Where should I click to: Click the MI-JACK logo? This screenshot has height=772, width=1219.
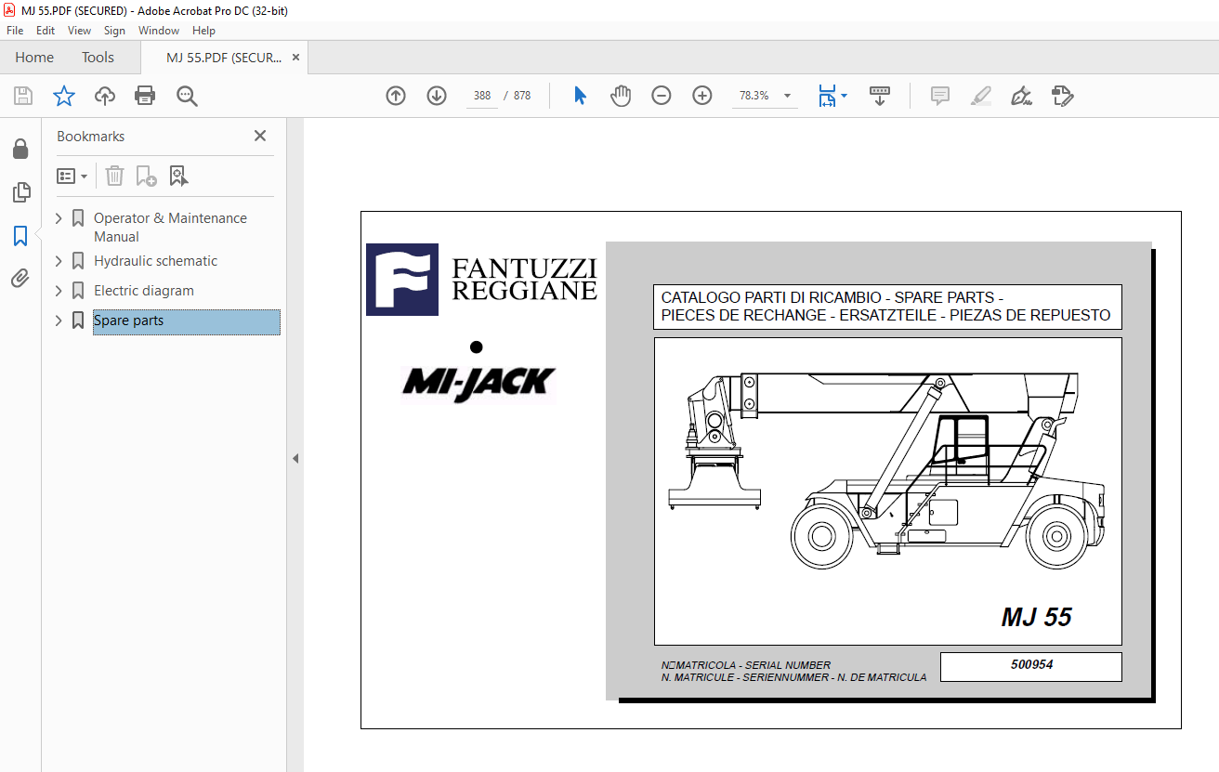tap(478, 382)
